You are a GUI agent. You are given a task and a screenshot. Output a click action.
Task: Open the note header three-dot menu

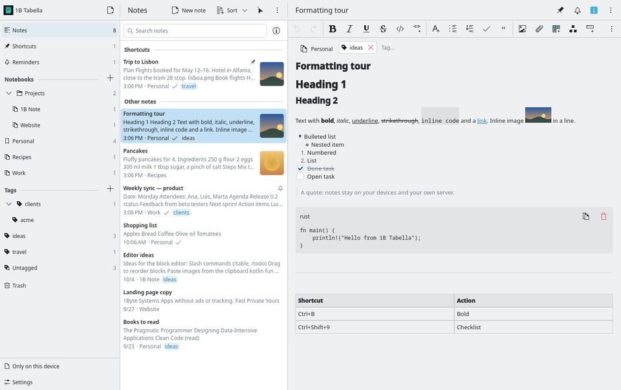611,10
